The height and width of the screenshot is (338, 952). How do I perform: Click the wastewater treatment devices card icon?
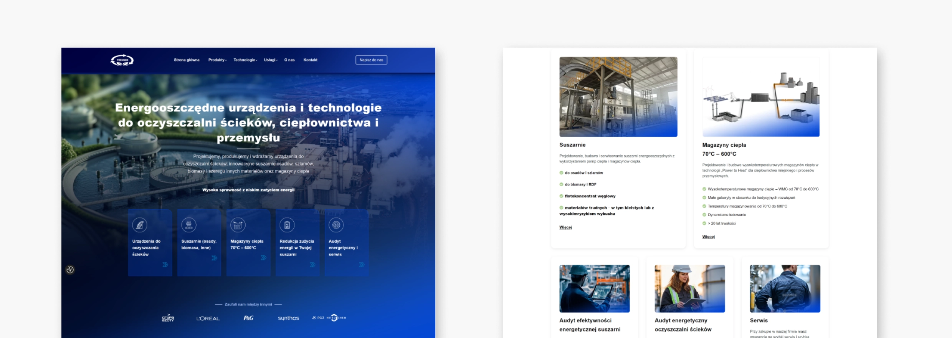(140, 225)
